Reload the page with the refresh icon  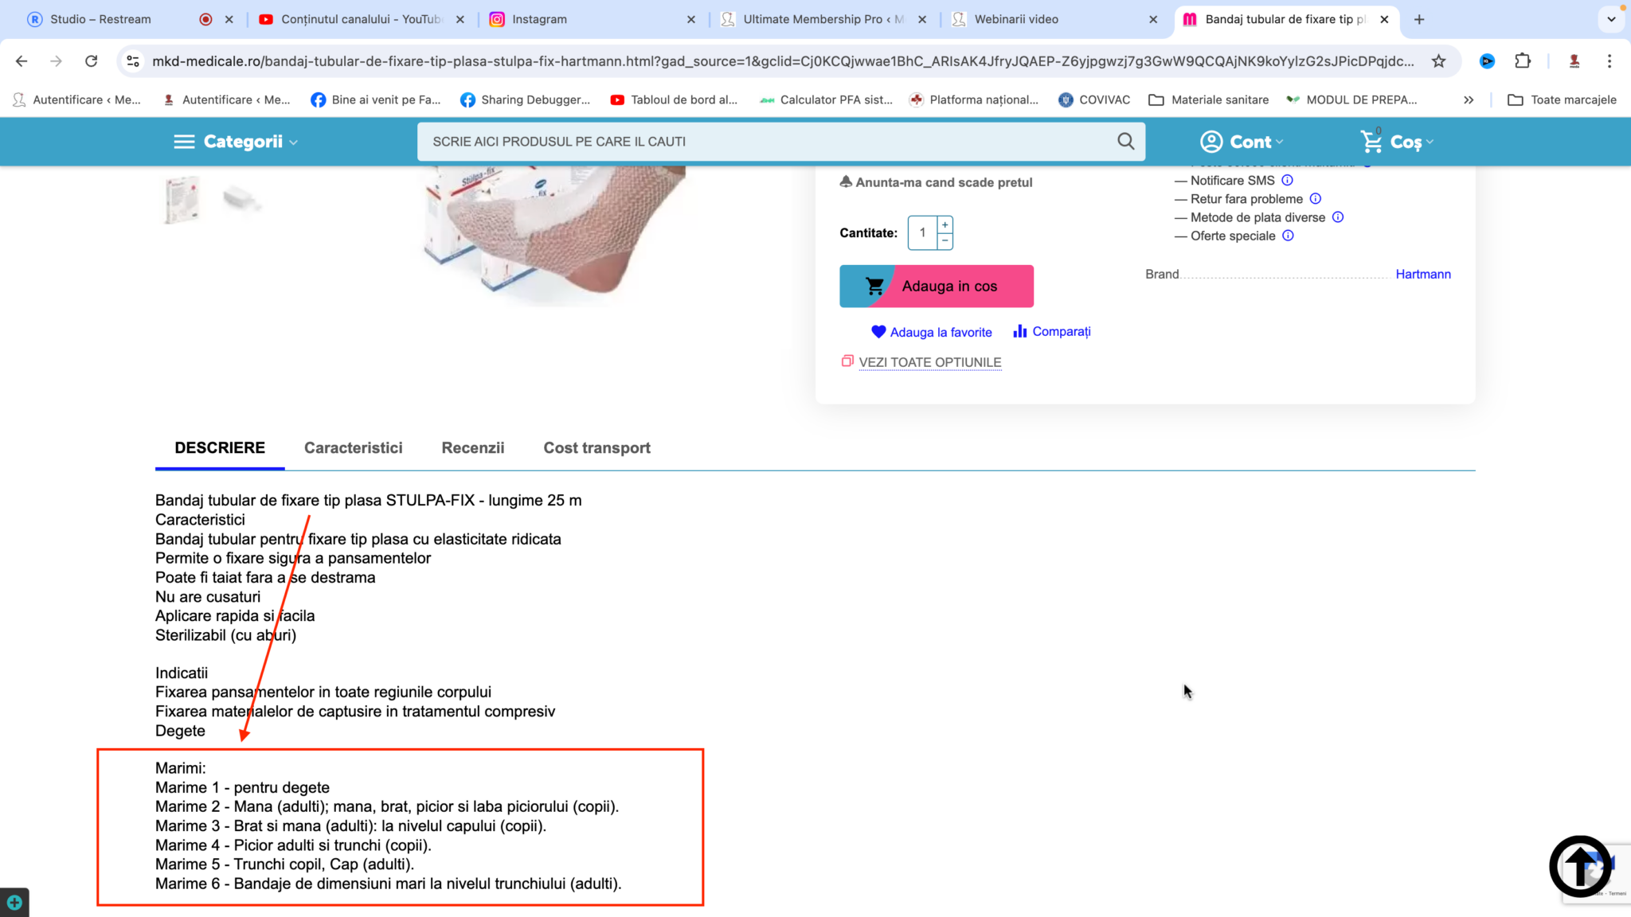coord(92,61)
